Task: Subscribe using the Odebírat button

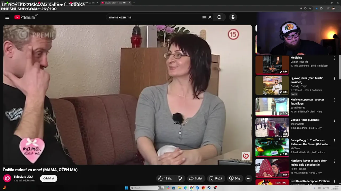Action: (x=49, y=179)
